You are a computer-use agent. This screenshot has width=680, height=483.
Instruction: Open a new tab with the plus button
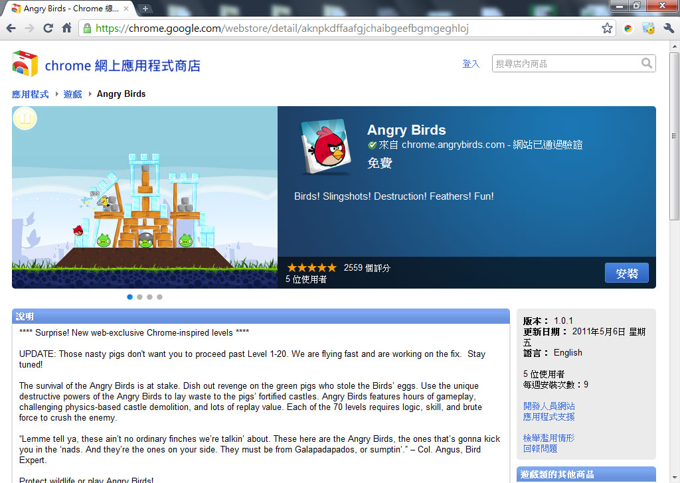tap(145, 9)
